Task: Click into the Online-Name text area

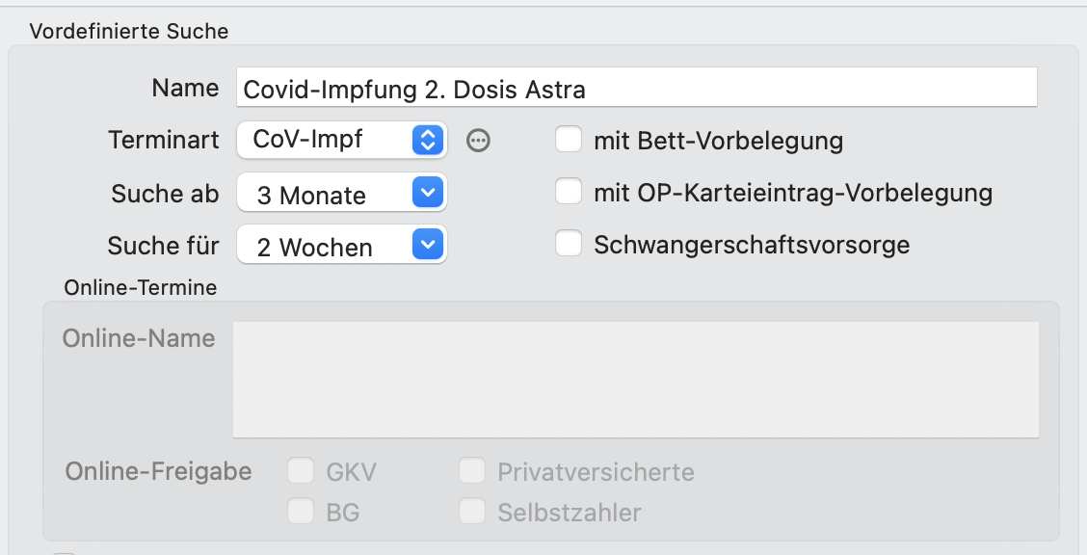Action: [x=636, y=379]
